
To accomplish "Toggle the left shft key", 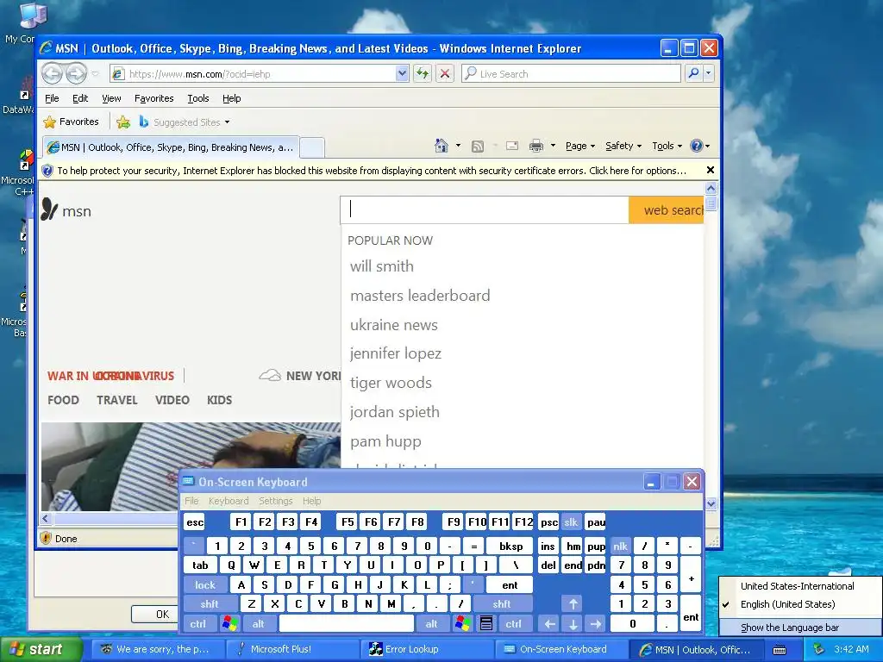I will click(210, 604).
